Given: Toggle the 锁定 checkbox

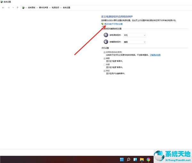Looking at the screenshot, I should [x=105, y=71].
